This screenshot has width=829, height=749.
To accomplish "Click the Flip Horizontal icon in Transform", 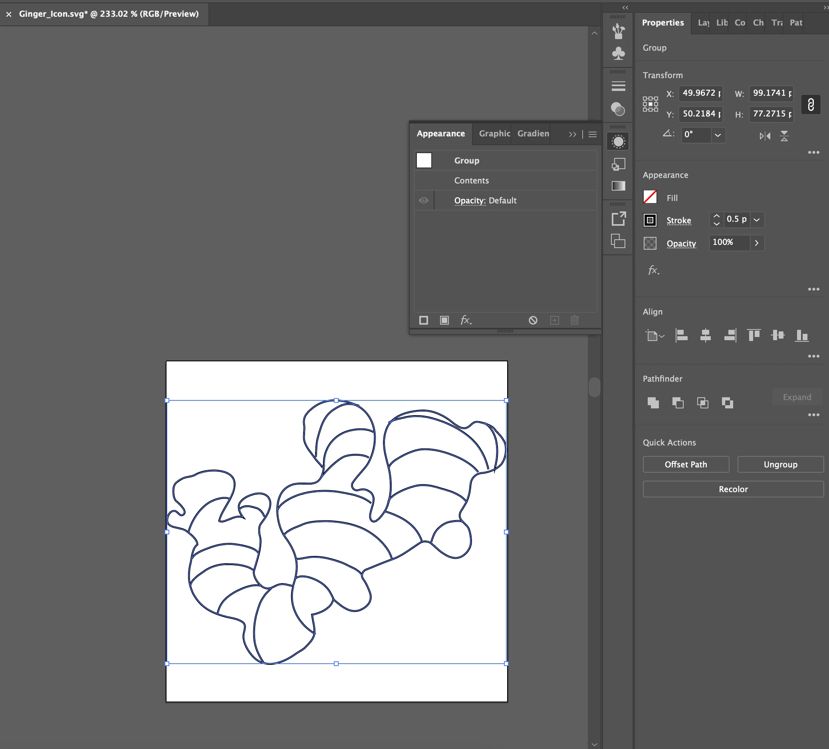I will click(765, 136).
